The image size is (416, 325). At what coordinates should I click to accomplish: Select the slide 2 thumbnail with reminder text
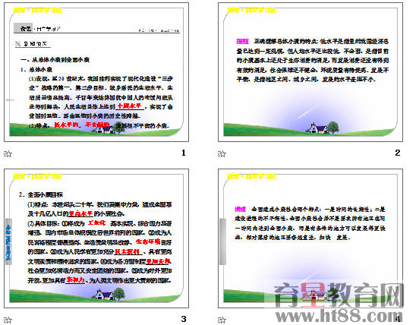tap(310, 72)
